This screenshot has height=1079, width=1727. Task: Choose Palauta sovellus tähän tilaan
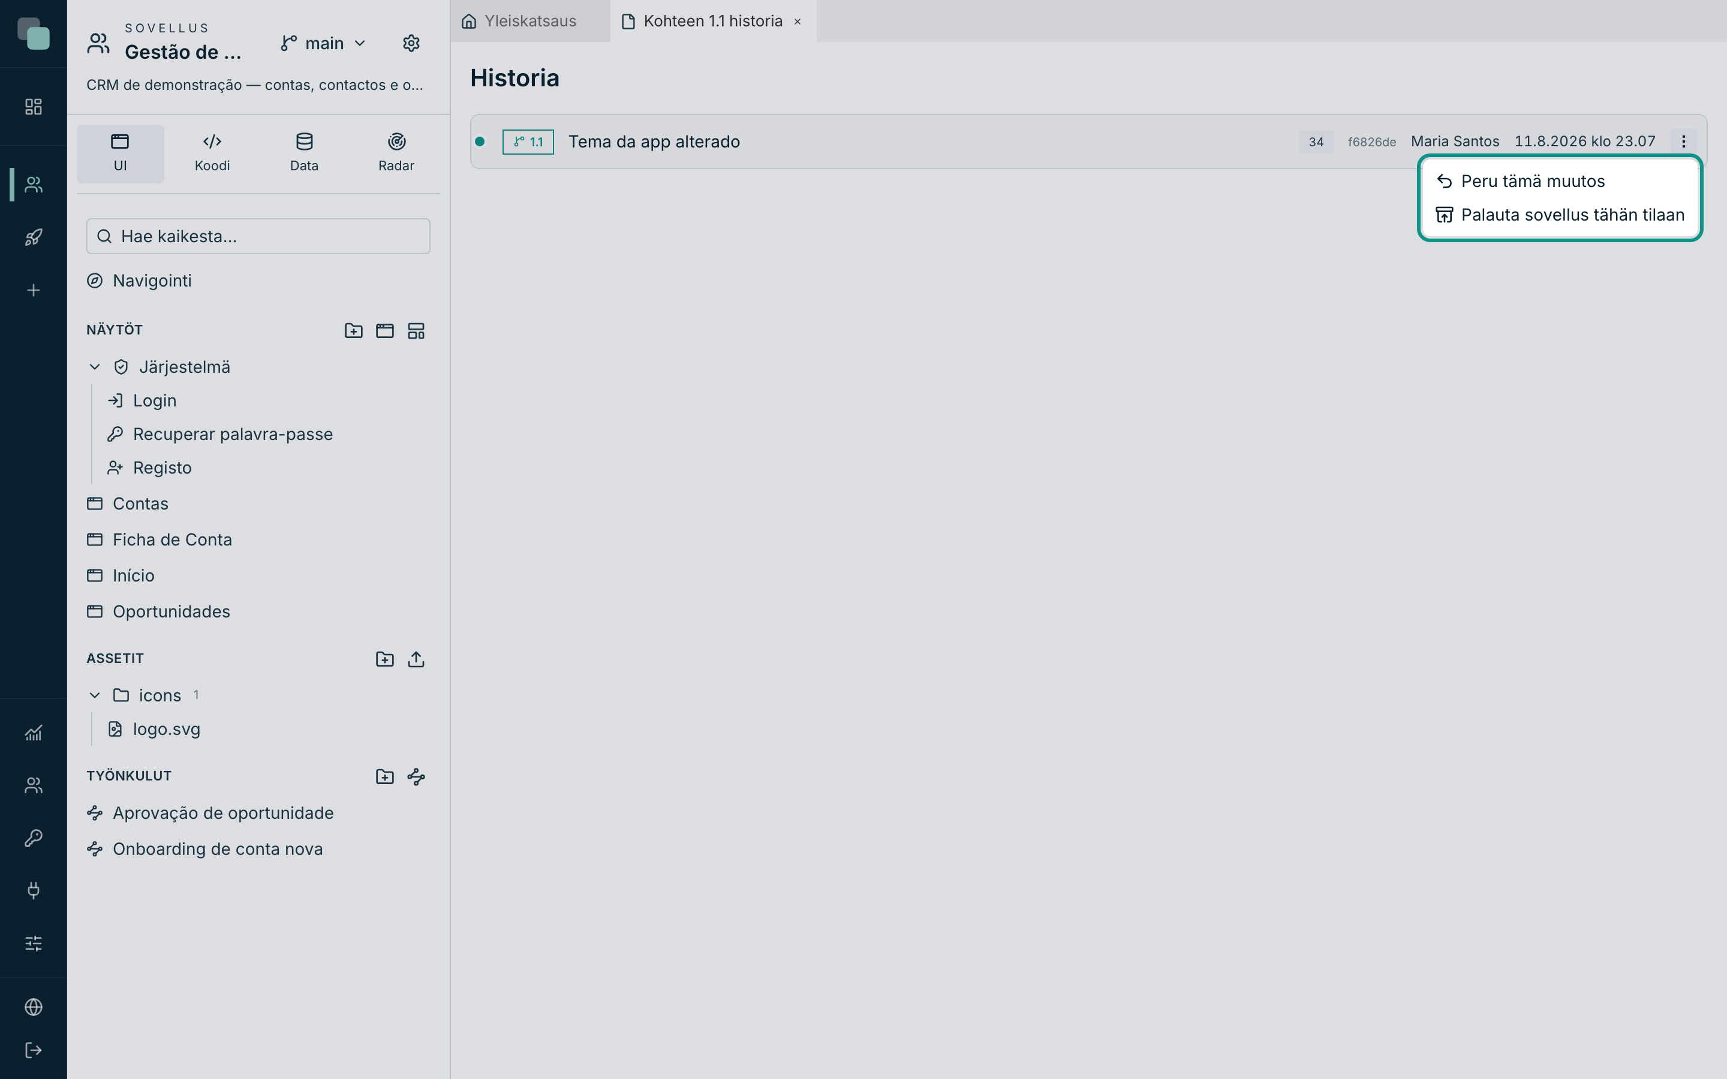pos(1560,215)
